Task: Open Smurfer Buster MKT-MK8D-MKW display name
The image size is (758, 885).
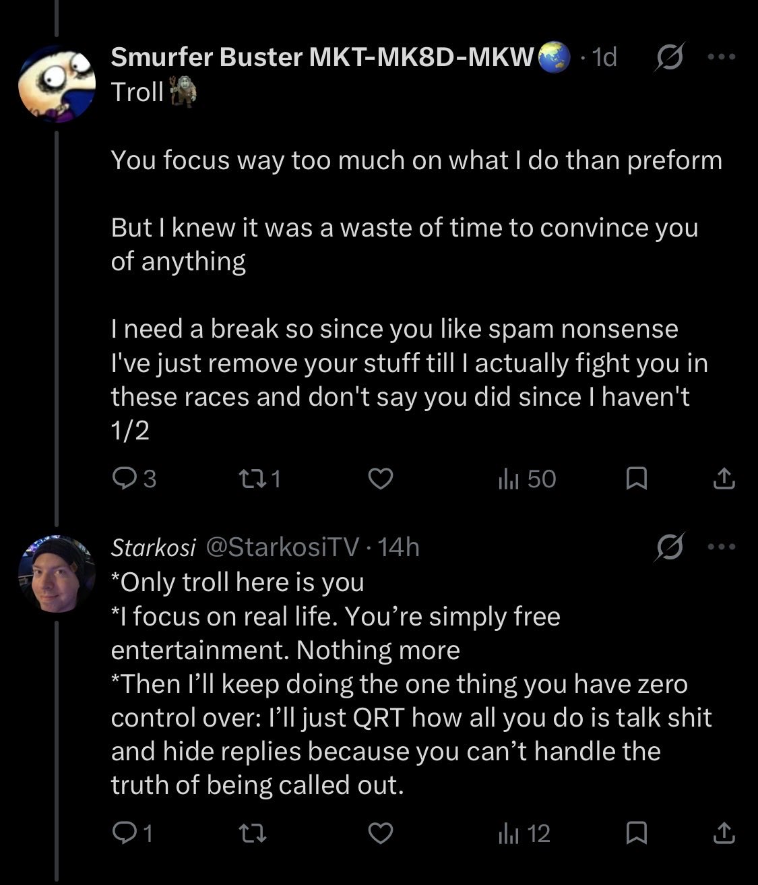Action: (322, 58)
